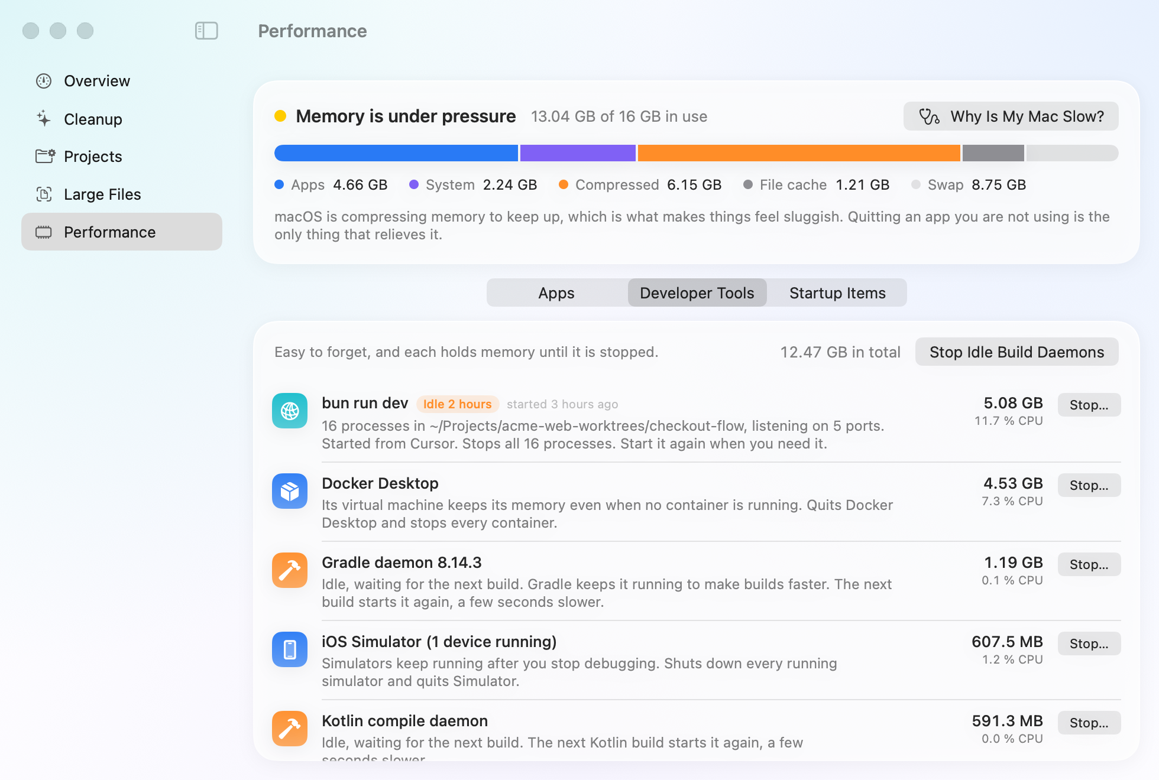The width and height of the screenshot is (1159, 780).
Task: Click the stethoscope icon
Action: point(929,116)
